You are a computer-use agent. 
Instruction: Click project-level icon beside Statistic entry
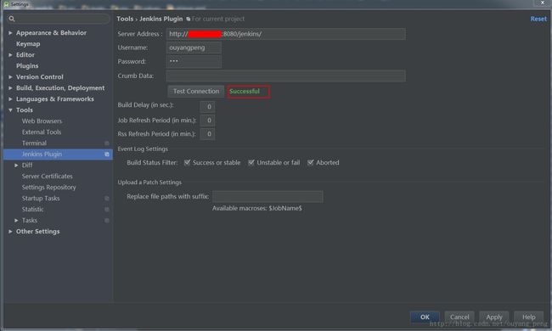pos(107,210)
